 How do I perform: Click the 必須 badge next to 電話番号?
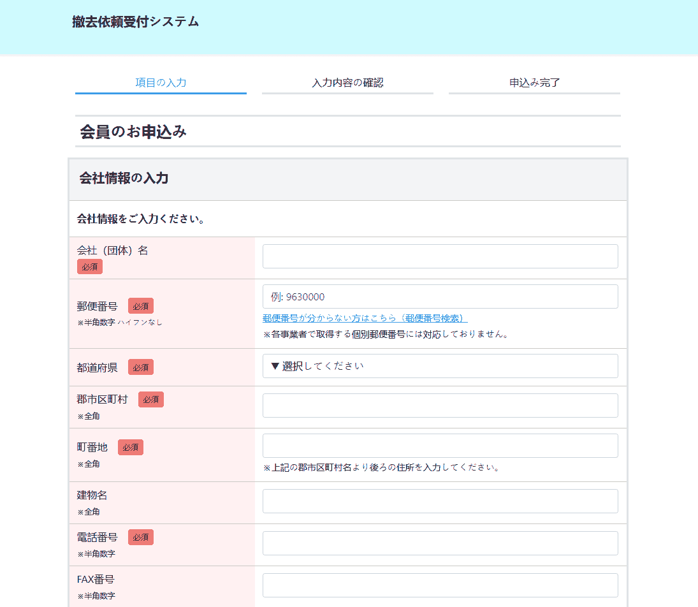[x=140, y=538]
